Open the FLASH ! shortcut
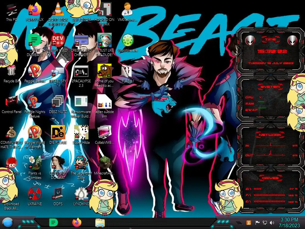Screen dimensions: 305x229 click(127, 74)
